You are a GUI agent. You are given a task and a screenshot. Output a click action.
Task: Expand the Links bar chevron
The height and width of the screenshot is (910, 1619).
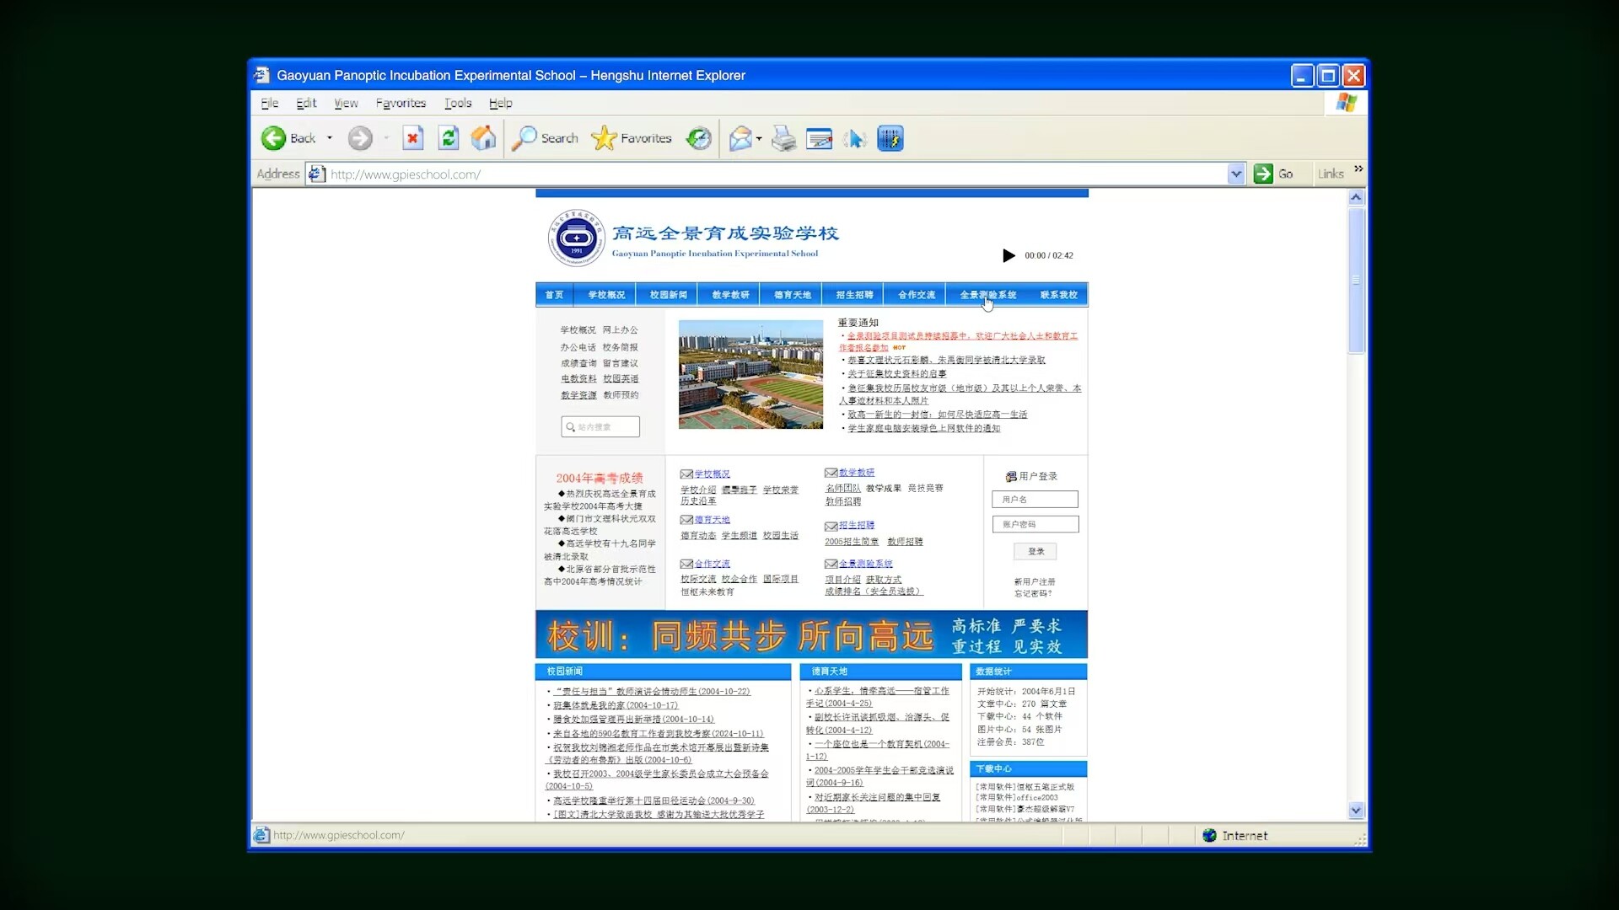(x=1358, y=168)
